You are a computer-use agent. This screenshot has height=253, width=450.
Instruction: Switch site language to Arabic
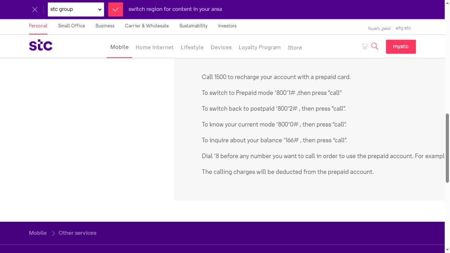[379, 28]
